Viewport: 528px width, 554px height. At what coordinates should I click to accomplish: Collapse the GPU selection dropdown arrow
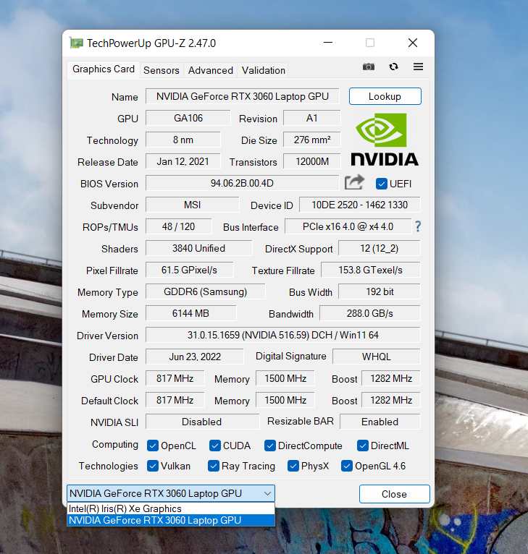pos(267,493)
